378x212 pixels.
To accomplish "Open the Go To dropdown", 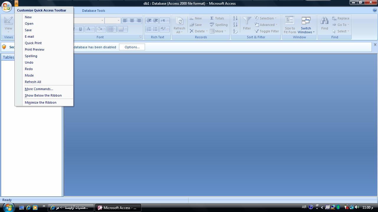I will [x=341, y=25].
